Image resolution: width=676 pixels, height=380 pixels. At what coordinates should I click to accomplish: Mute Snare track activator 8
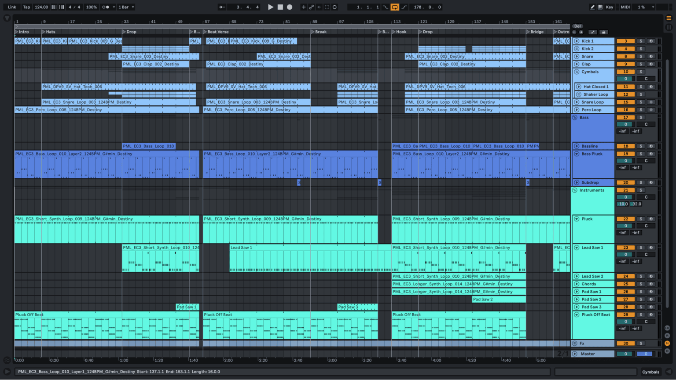tap(625, 57)
